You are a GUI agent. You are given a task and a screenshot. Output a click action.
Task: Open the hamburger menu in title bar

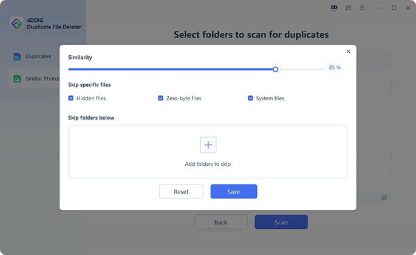[363, 8]
